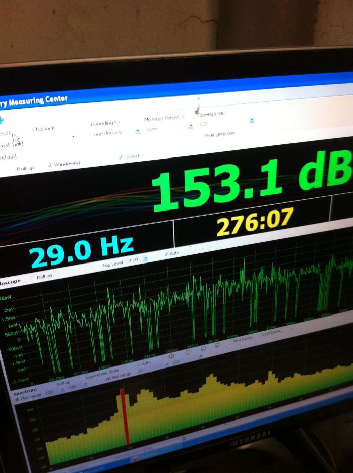The image size is (353, 473).
Task: Click the 'Peak detection' label
Action: 219,134
